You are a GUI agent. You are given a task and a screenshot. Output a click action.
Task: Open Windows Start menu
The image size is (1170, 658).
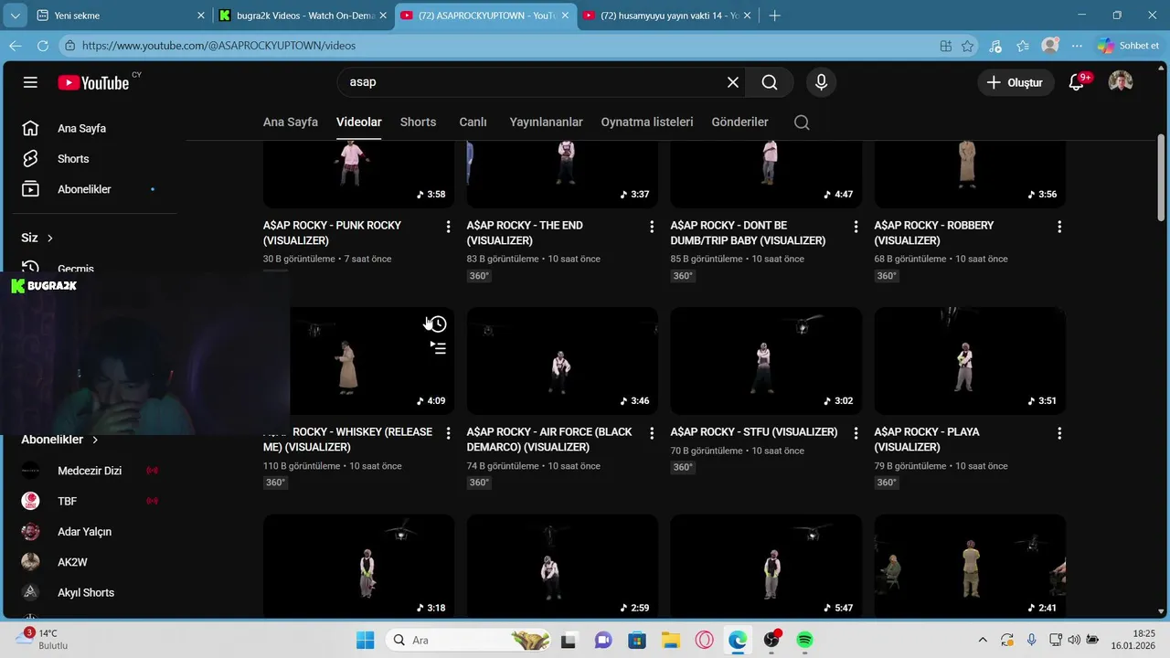coord(365,640)
